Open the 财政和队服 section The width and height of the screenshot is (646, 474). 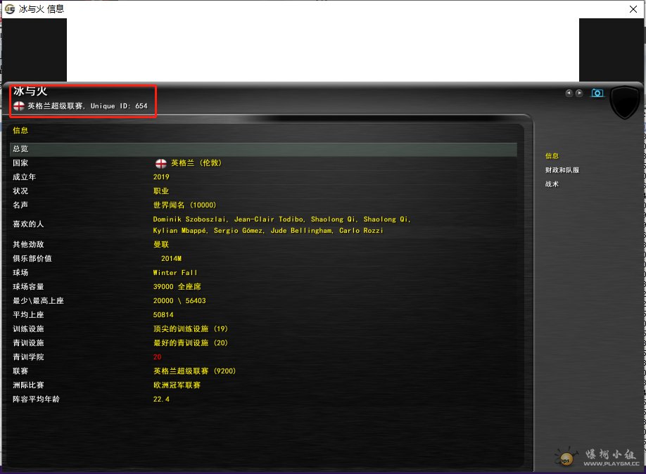[x=562, y=170]
